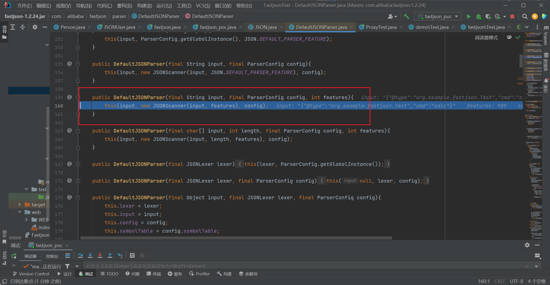
Task: Expand the target folder in project tree
Action: point(20,205)
